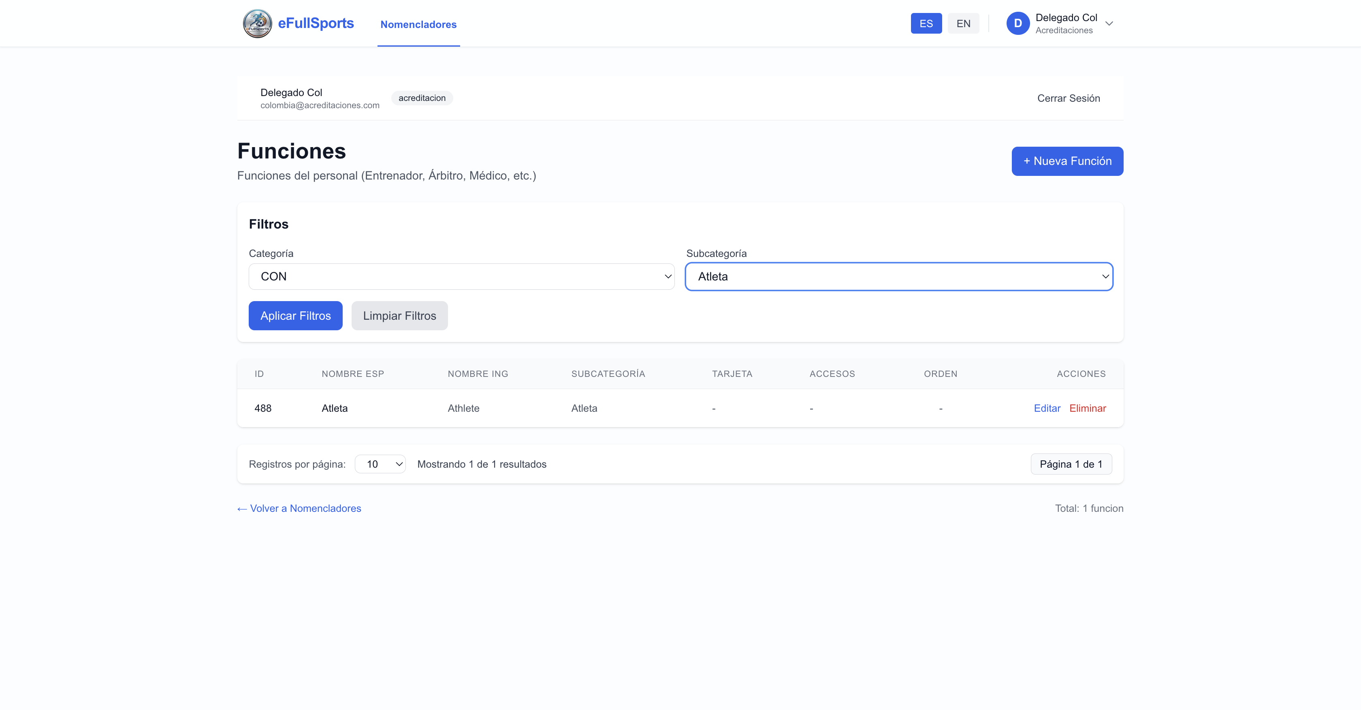The image size is (1361, 710).
Task: Open the Nomencladores tab
Action: 418,24
